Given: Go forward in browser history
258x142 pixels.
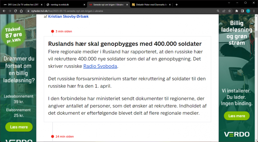Looking at the screenshot, I should click(10, 11).
